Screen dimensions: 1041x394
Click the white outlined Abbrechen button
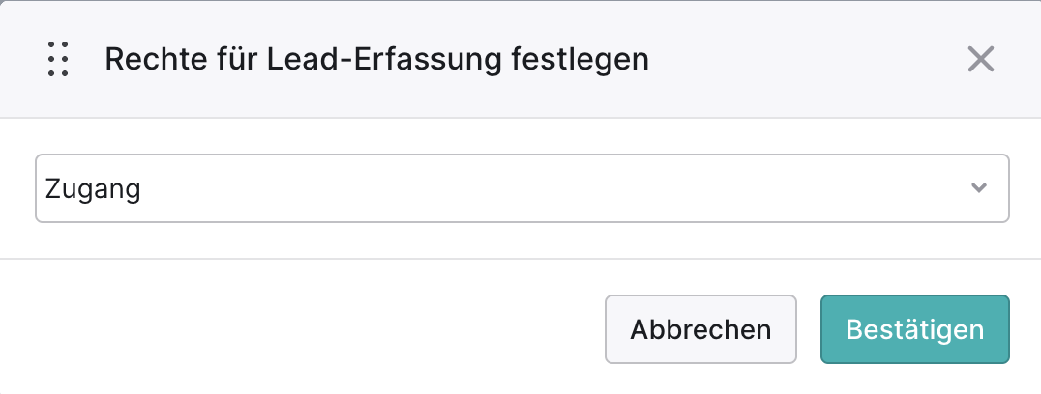tap(700, 329)
